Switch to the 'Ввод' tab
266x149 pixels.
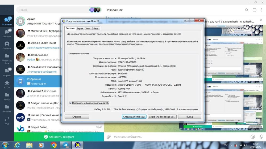tap(96, 28)
